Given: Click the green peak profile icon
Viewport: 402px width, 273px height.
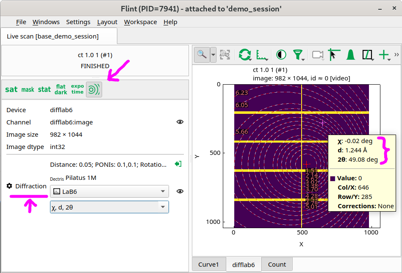Looking at the screenshot, I should click(350, 55).
